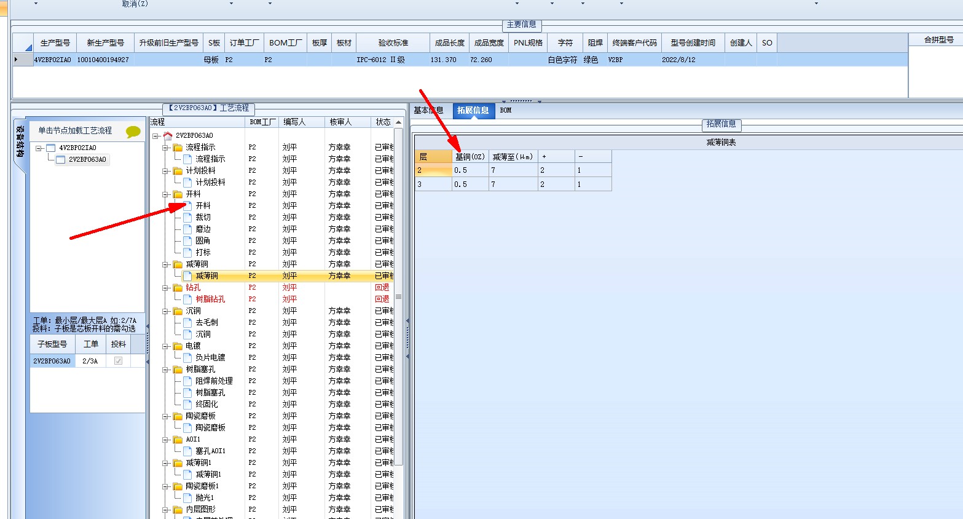Click the folder icon beside 沉铜 group
963x519 pixels.
[x=178, y=311]
